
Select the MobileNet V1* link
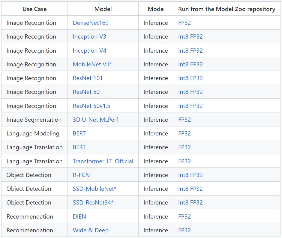coord(92,64)
